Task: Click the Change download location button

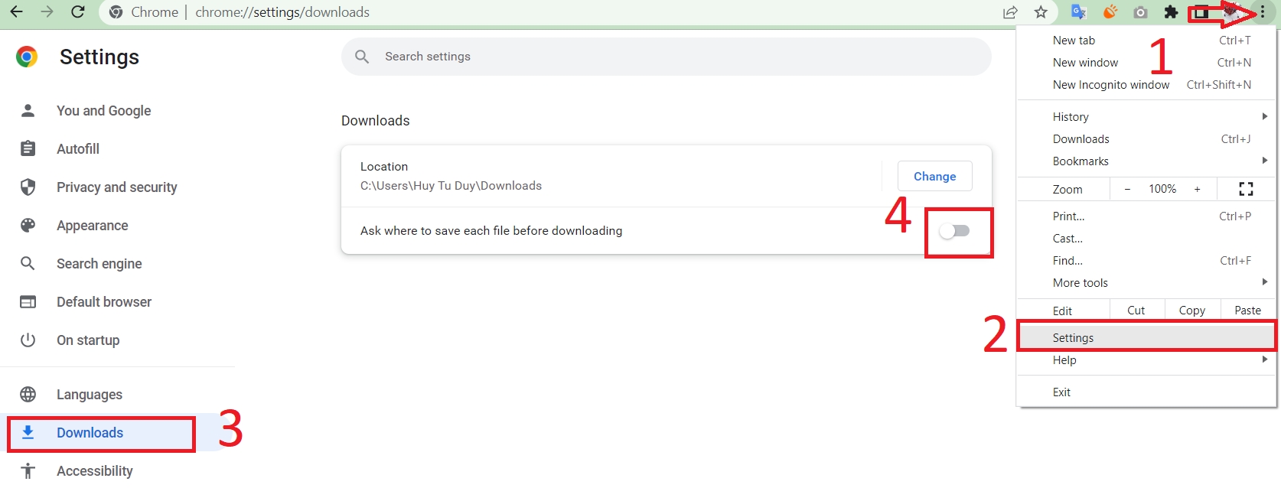Action: (934, 176)
